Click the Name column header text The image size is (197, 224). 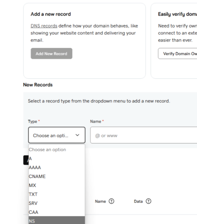coord(100,201)
